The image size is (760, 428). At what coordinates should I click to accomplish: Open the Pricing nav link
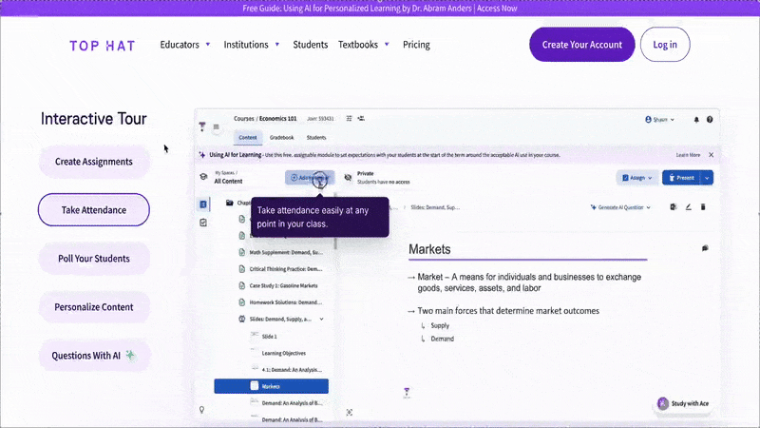(416, 45)
